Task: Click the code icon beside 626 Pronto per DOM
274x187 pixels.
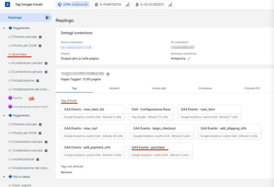Action: coord(40,46)
